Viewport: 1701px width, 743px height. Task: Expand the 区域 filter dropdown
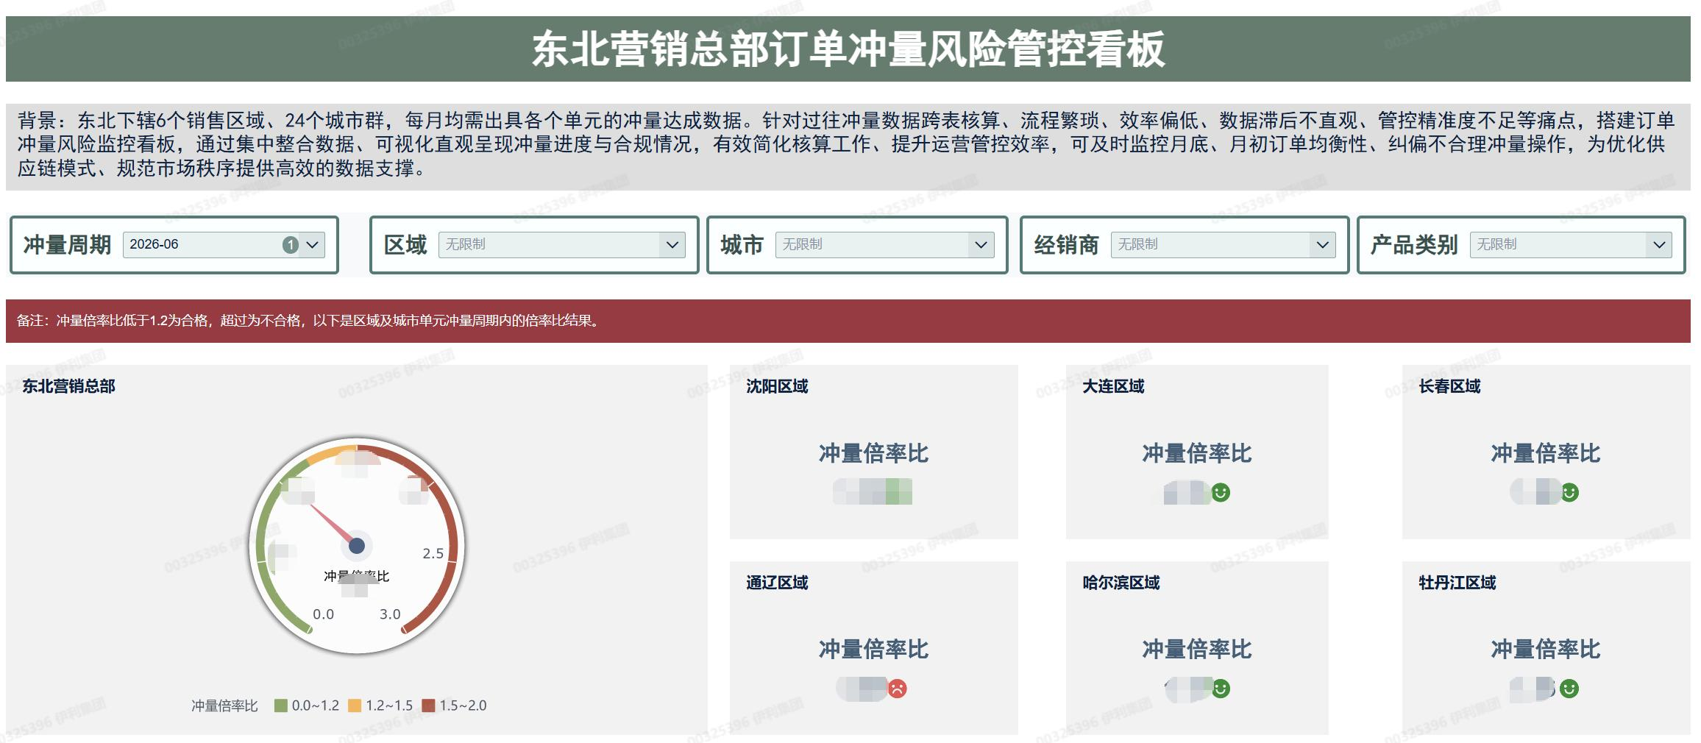[672, 245]
